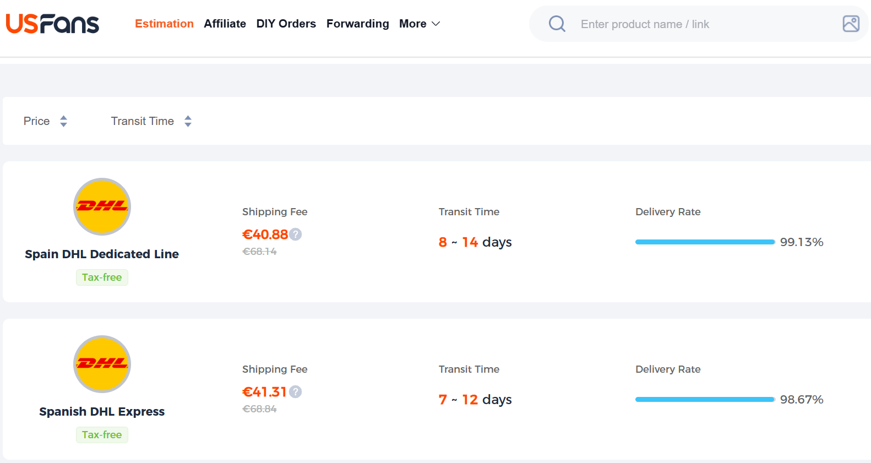
Task: Click Tax-free tag under Spanish DHL Express
Action: point(102,435)
